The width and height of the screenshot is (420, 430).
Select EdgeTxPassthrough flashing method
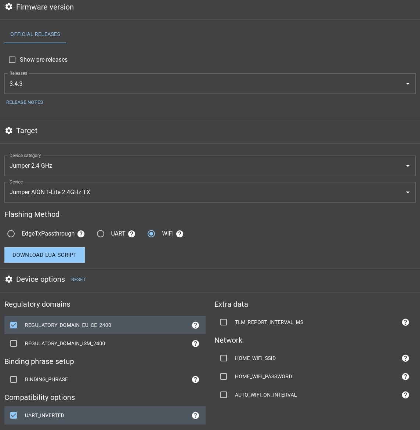tap(11, 234)
